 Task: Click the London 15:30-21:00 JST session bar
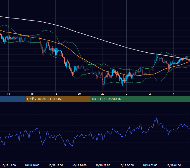click(58, 99)
